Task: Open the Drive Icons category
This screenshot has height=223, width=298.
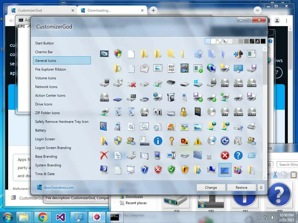Action: coord(44,104)
